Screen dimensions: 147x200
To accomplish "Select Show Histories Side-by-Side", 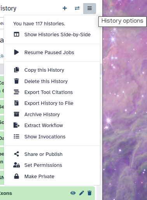I will coord(52,35).
